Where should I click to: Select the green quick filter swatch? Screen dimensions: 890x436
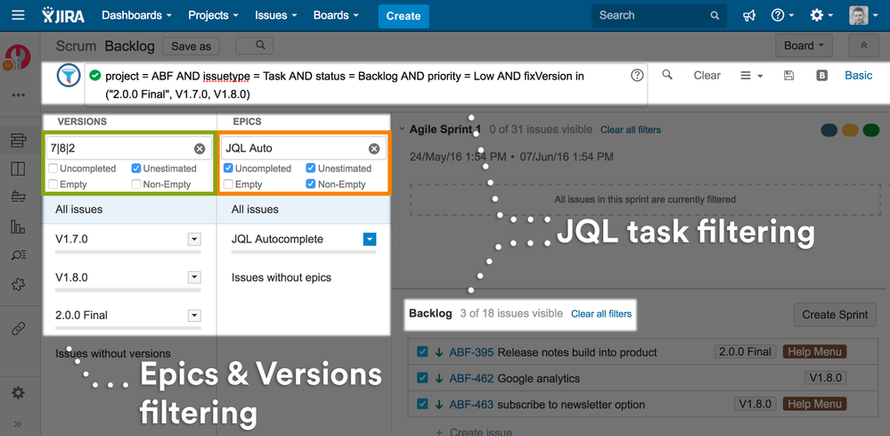pos(870,130)
